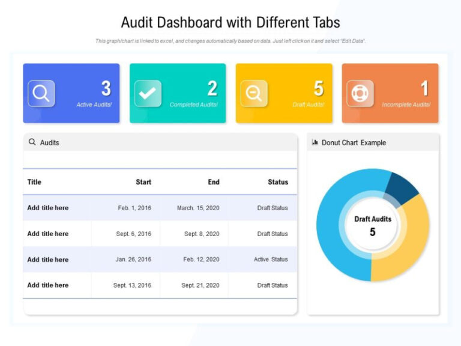
Task: Click the Incomplete Audits! label
Action: coord(406,105)
